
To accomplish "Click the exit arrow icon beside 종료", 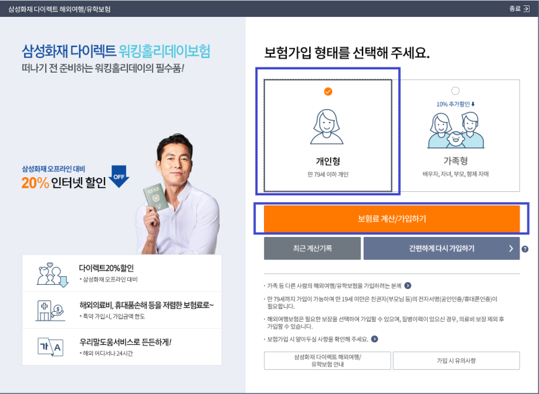I will tap(526, 9).
